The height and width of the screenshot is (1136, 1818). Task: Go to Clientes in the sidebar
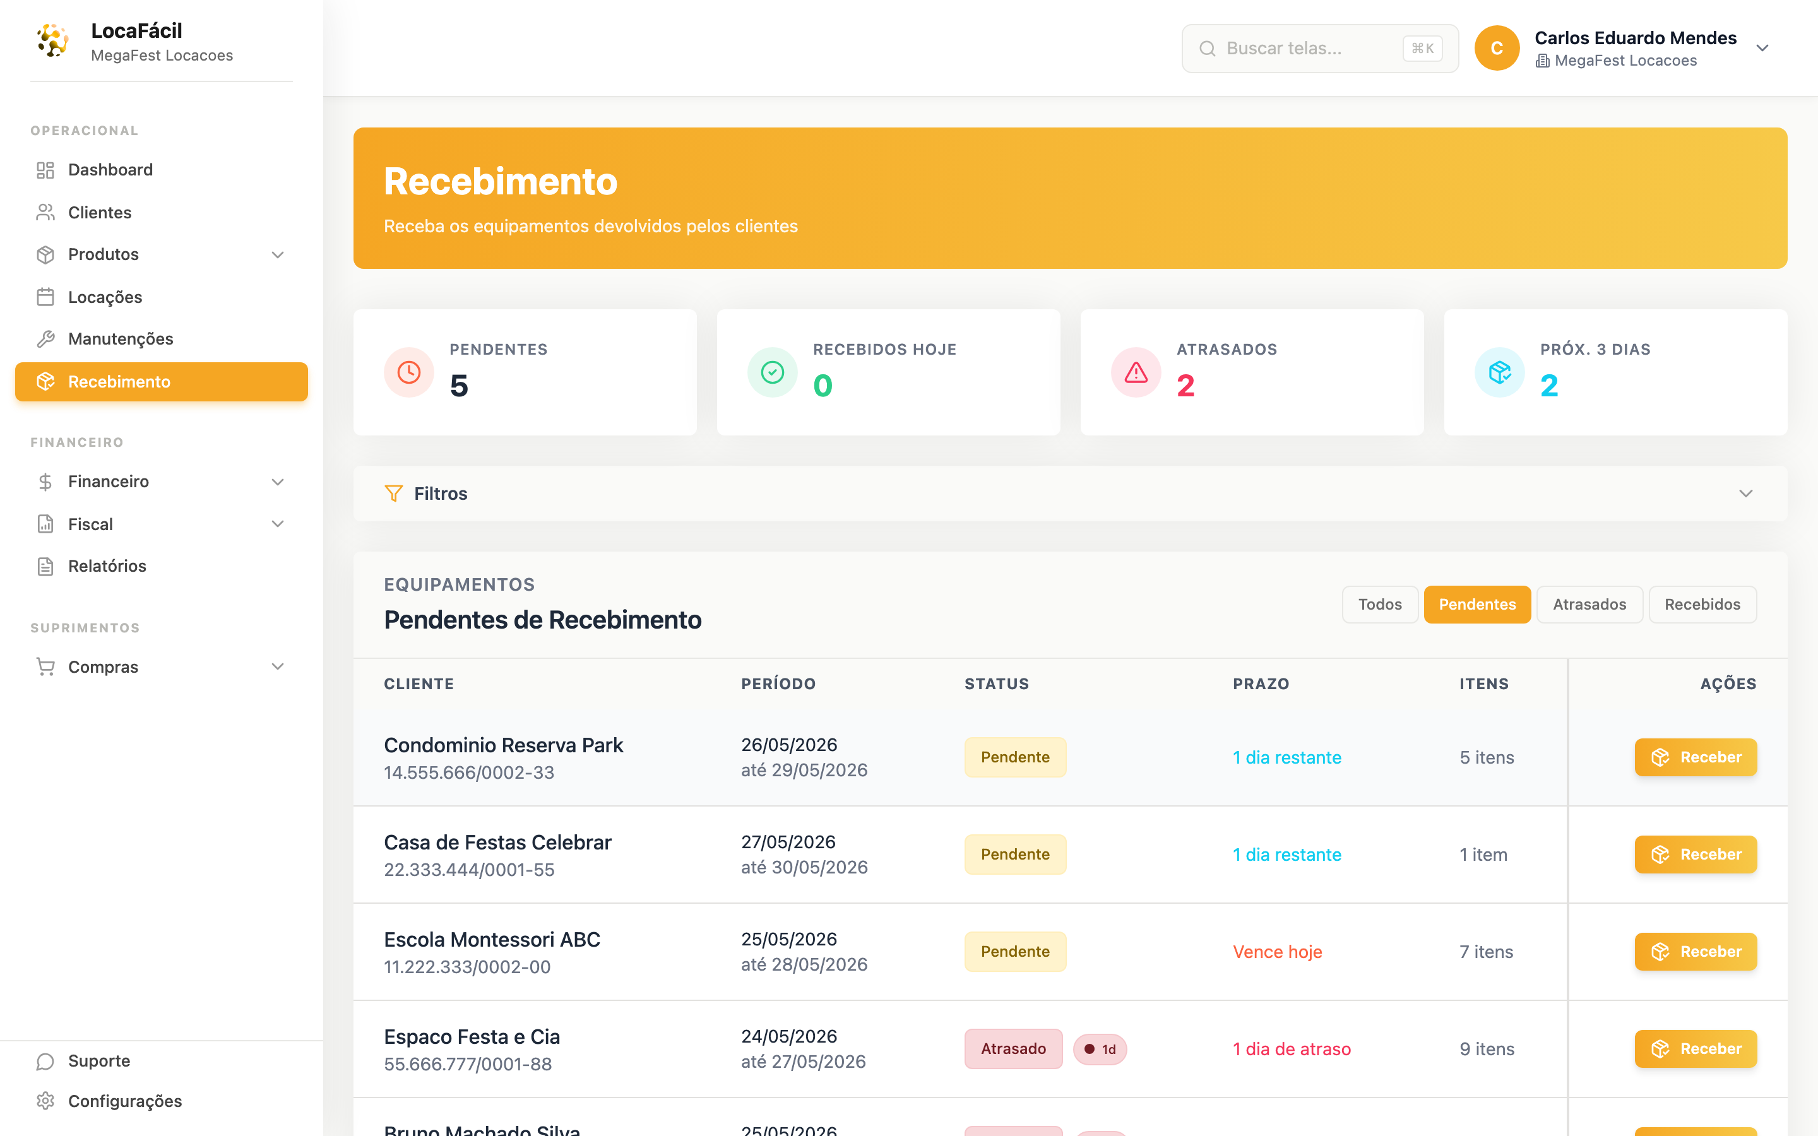point(162,213)
